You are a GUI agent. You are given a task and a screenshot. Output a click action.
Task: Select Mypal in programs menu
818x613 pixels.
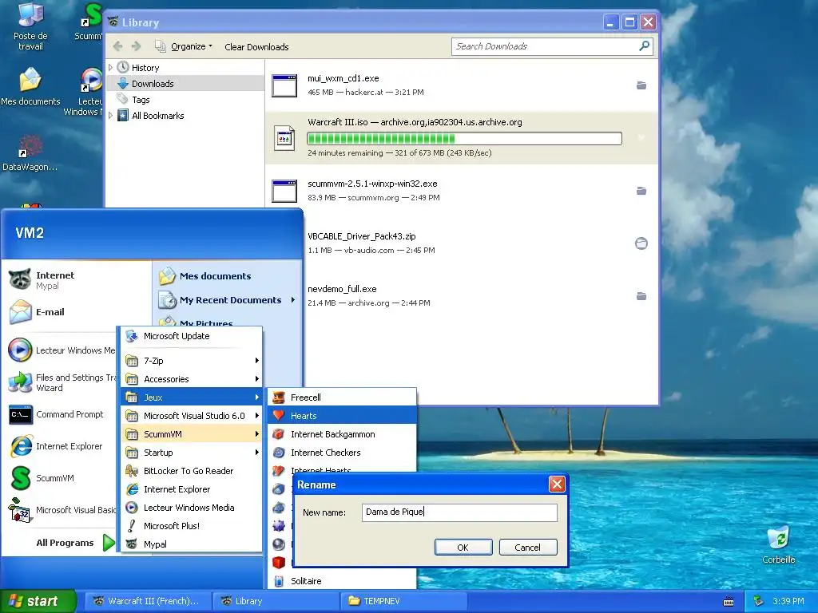coord(192,544)
